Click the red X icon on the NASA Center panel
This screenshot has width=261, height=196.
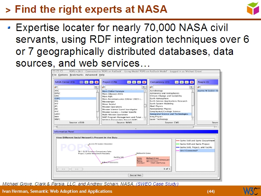[97, 82]
